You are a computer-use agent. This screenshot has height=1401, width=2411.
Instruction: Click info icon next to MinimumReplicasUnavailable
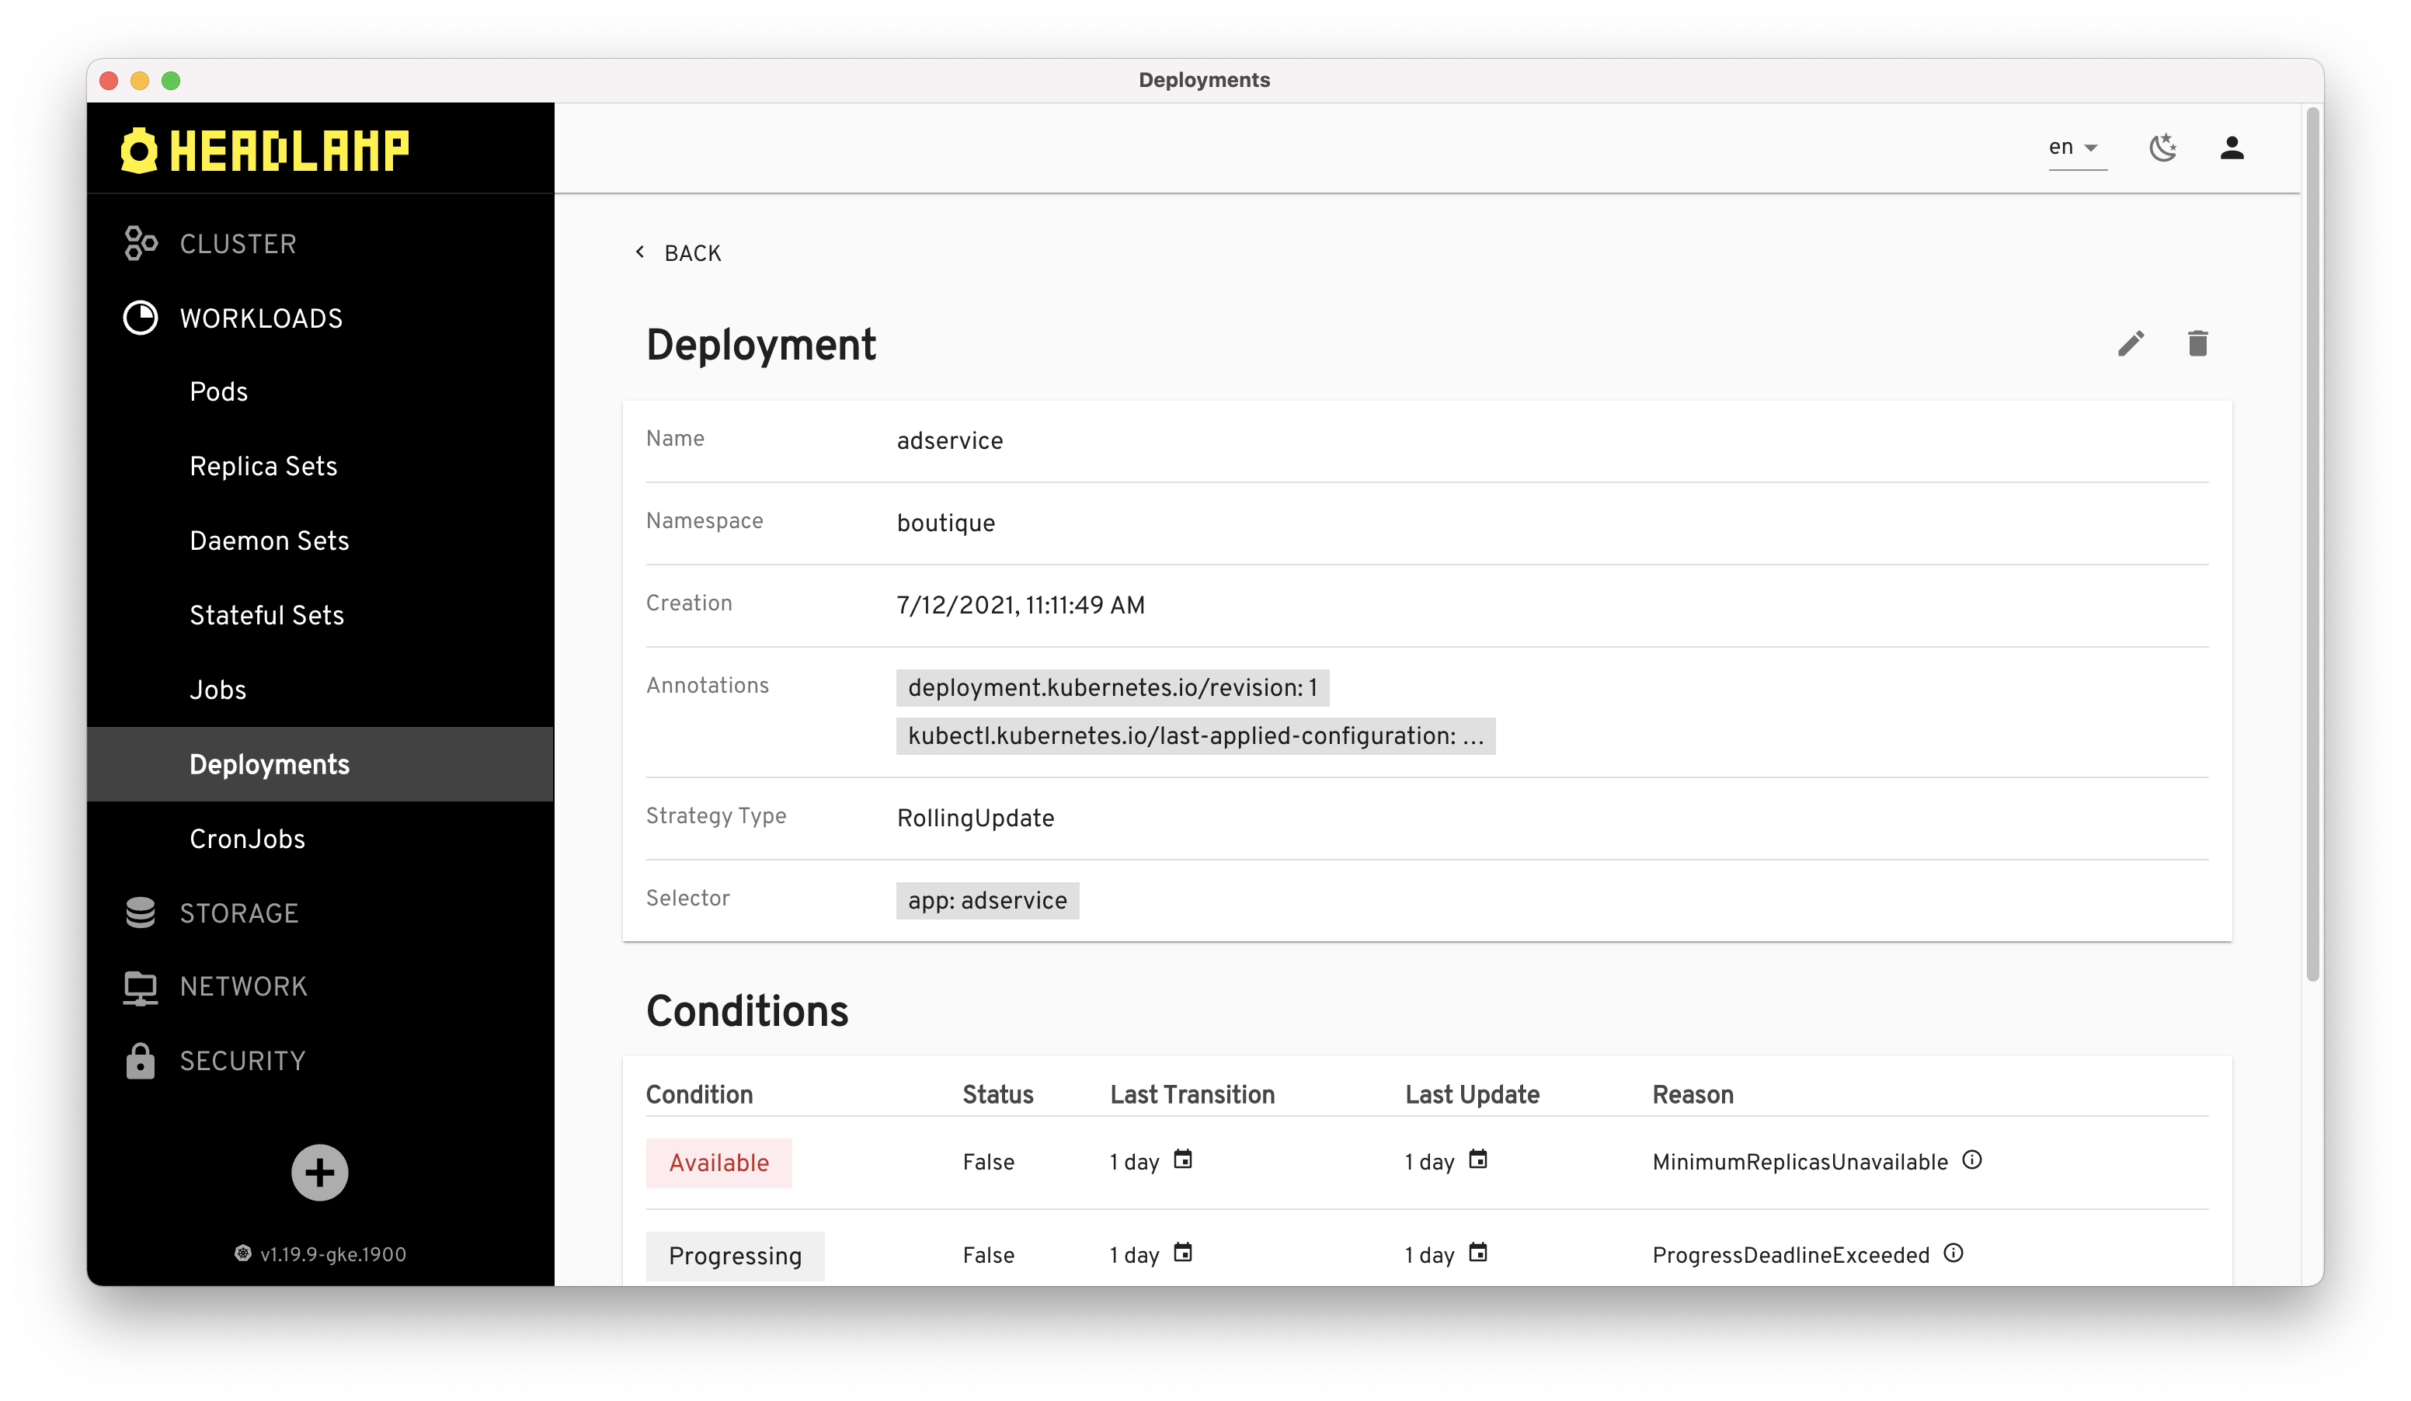click(1971, 1160)
